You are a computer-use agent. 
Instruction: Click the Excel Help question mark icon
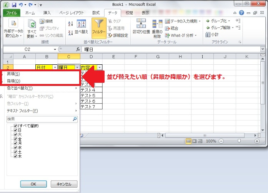[241, 13]
